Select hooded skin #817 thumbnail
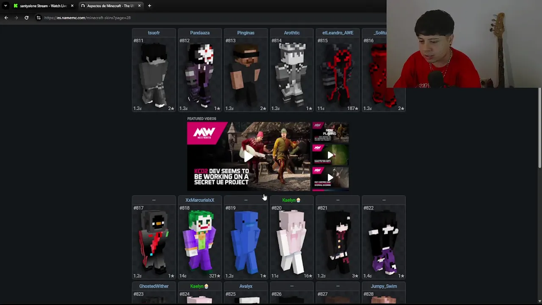Image resolution: width=542 pixels, height=305 pixels. [x=154, y=241]
